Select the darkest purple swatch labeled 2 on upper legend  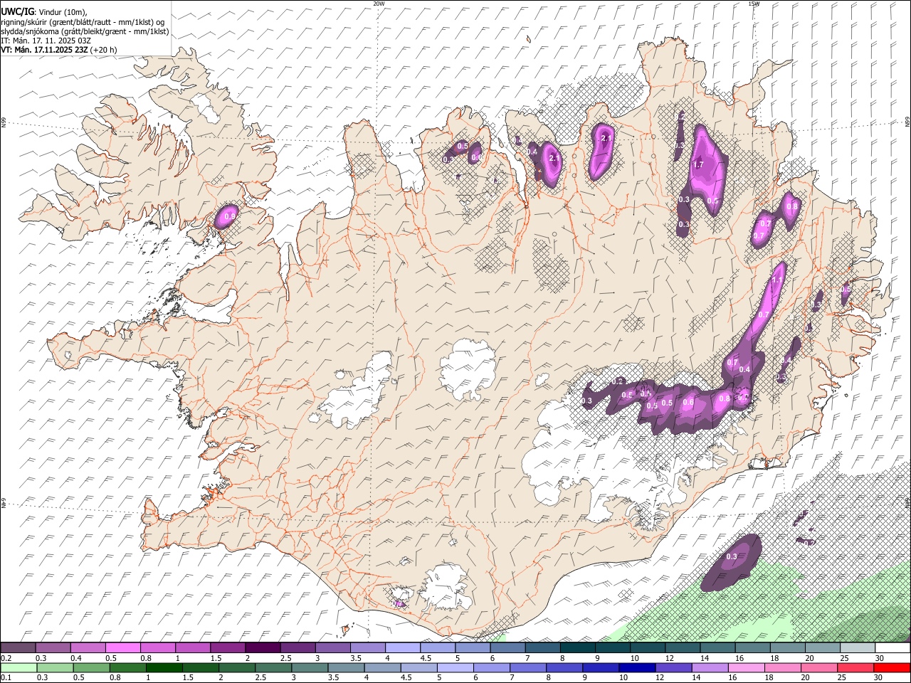(x=262, y=647)
